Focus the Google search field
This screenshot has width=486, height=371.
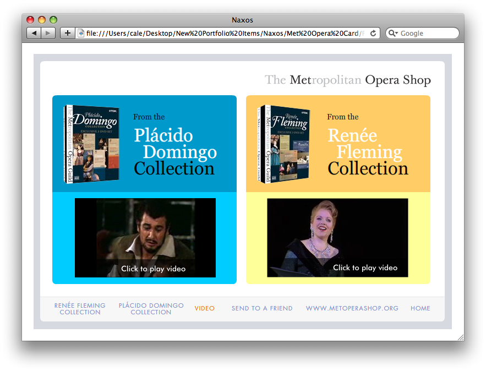pyautogui.click(x=428, y=33)
